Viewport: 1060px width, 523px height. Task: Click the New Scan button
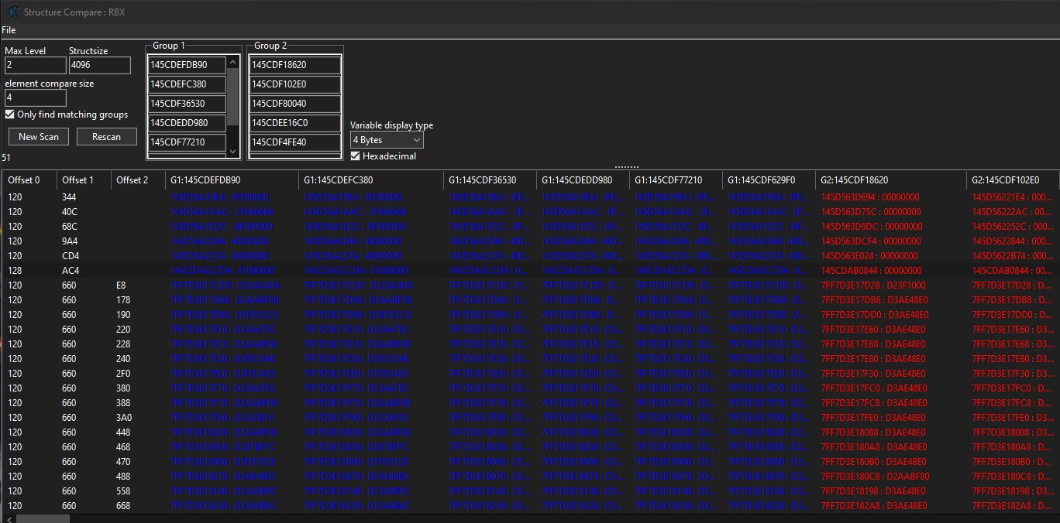[x=38, y=137]
